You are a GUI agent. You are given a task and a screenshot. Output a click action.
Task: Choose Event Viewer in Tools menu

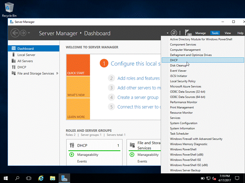(x=178, y=70)
